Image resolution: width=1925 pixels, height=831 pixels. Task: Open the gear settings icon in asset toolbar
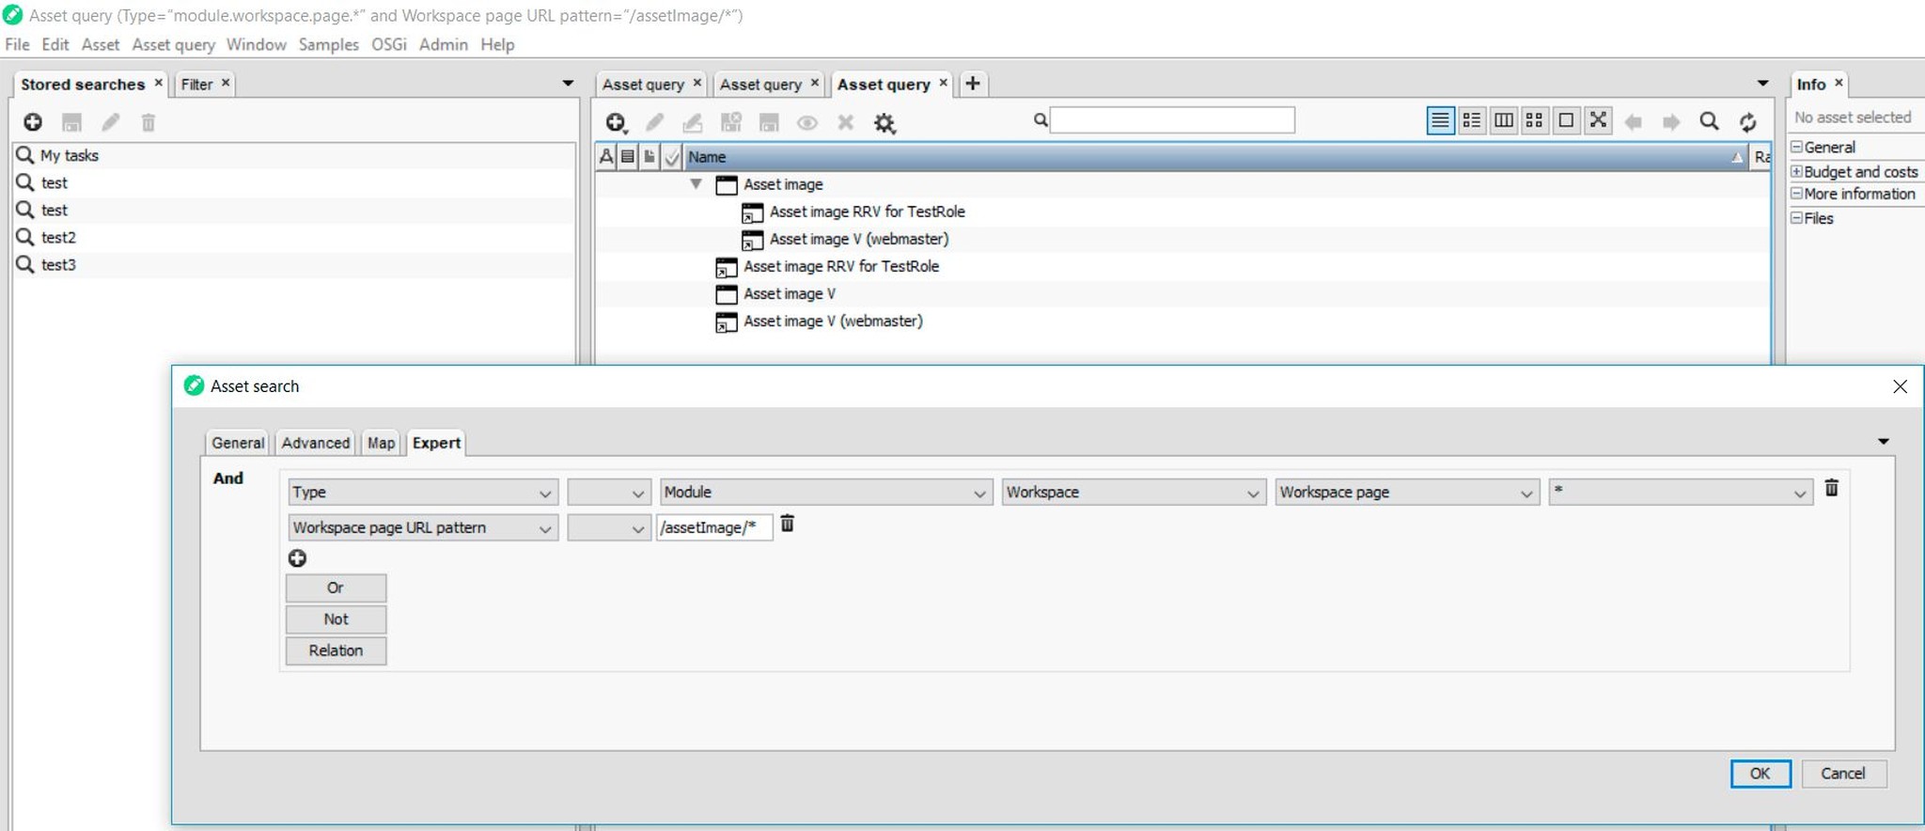[x=884, y=123]
